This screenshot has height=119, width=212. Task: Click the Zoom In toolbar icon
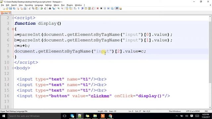[58, 9]
